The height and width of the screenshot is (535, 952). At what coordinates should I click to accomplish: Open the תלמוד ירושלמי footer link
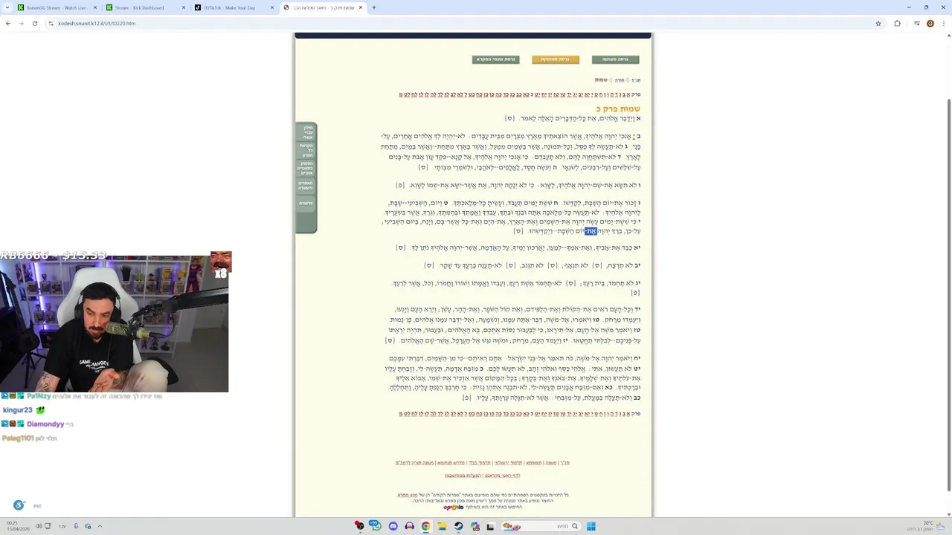[x=508, y=463]
